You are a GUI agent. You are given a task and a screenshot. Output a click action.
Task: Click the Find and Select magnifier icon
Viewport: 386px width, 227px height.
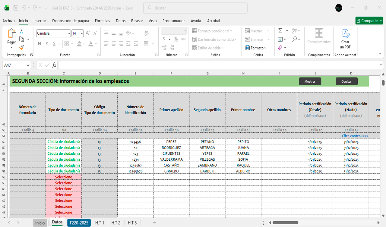click(x=295, y=39)
